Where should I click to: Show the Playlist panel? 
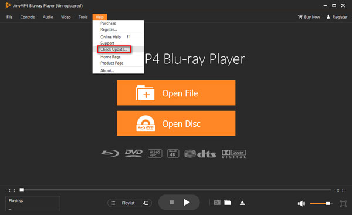pos(128,203)
